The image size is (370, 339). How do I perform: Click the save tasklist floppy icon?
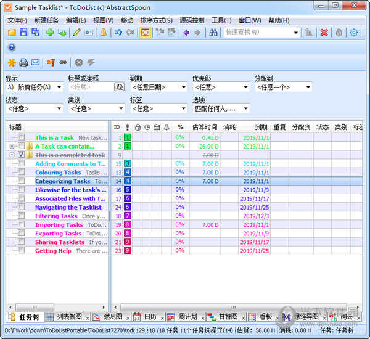23,32
